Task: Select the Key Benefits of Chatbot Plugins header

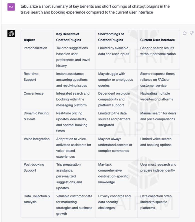Action: (68, 37)
